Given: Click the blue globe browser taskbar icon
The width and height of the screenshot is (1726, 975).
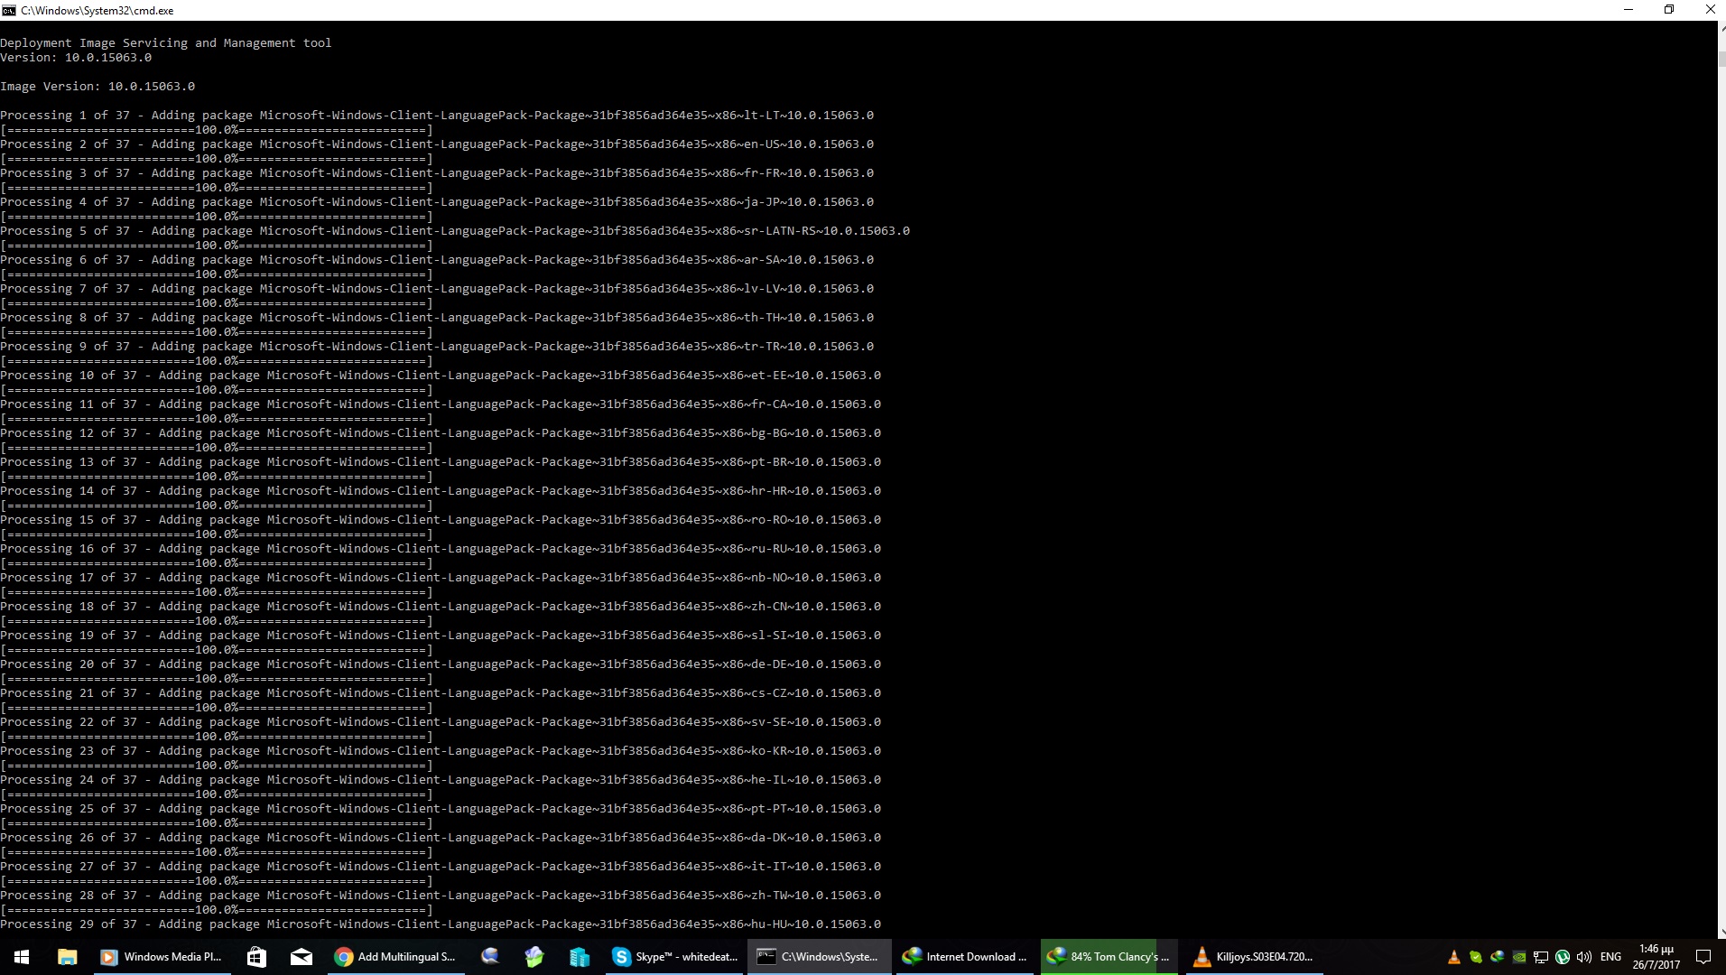Looking at the screenshot, I should (490, 957).
